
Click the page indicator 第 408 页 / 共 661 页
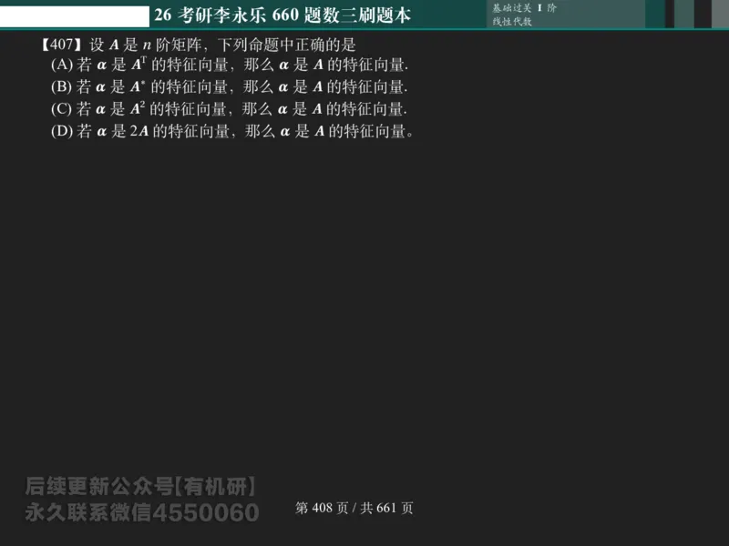354,508
